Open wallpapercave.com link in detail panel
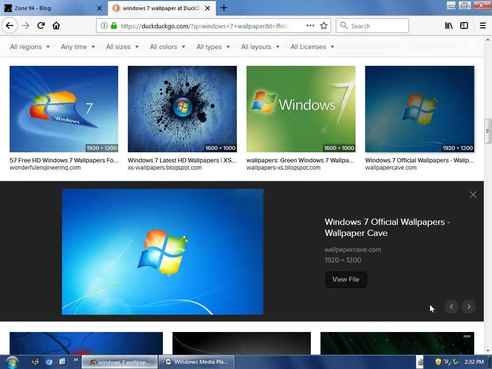The image size is (492, 369). point(353,250)
